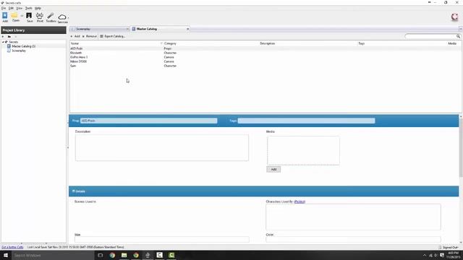
Task: Click the Get a better Celtx link
Action: pos(12,247)
